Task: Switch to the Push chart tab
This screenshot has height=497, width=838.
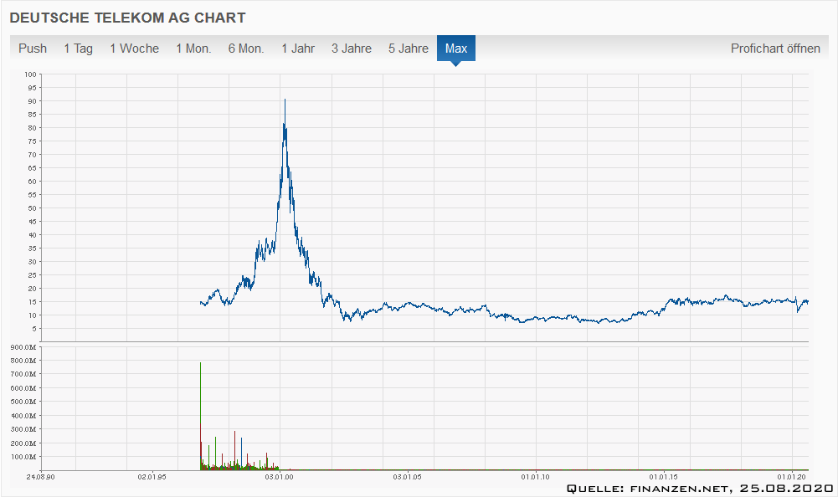Action: 33,49
